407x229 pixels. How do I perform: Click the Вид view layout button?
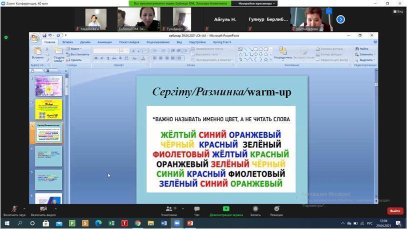point(398,11)
